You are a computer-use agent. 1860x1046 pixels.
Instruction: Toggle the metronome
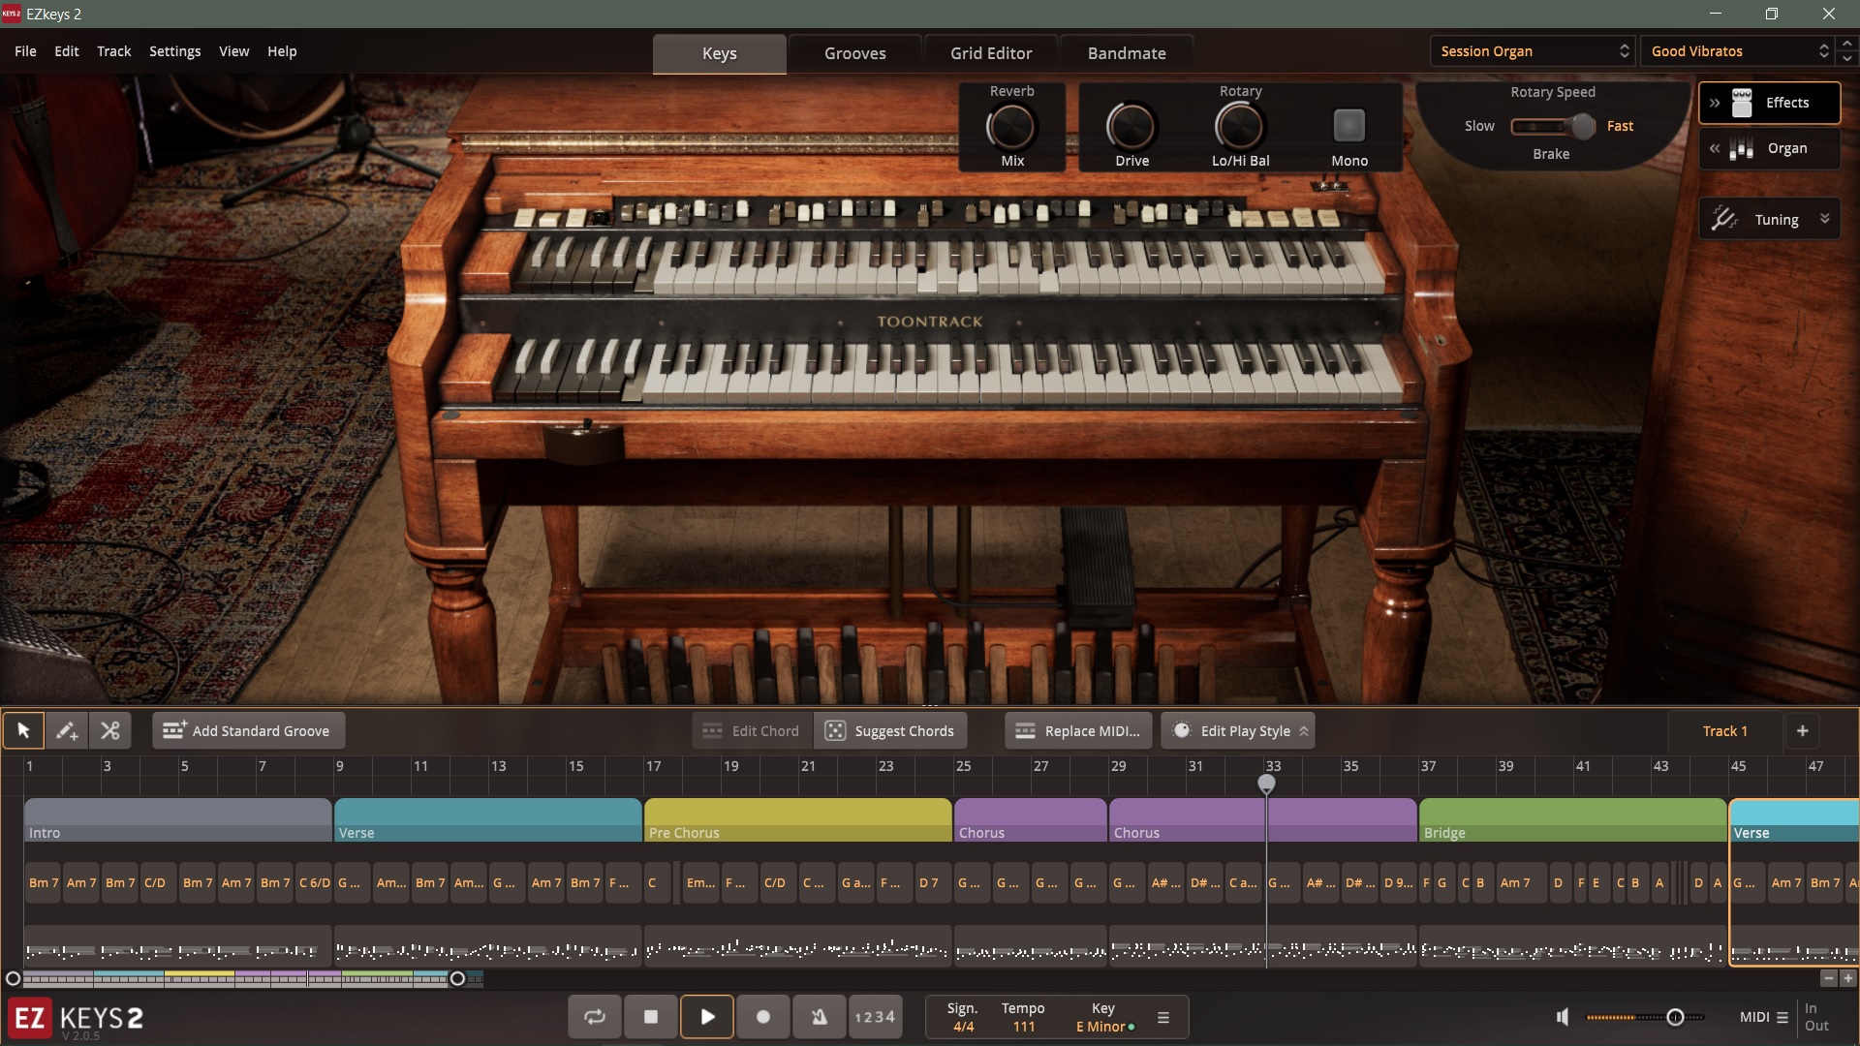point(820,1017)
